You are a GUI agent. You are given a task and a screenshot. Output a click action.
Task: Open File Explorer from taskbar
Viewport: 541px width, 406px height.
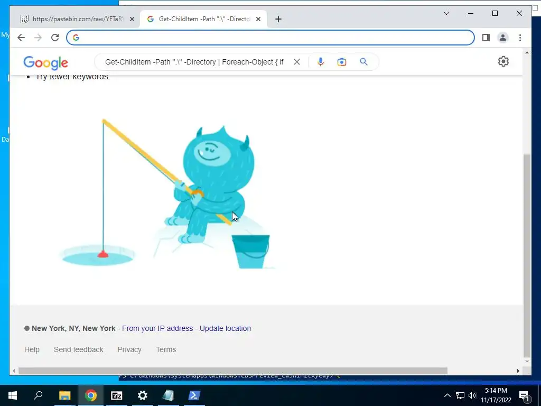tap(64, 395)
